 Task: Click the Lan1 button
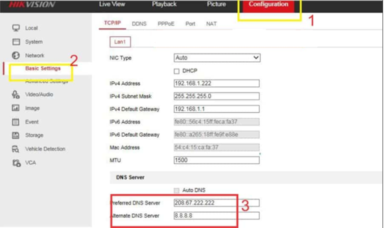tap(119, 42)
